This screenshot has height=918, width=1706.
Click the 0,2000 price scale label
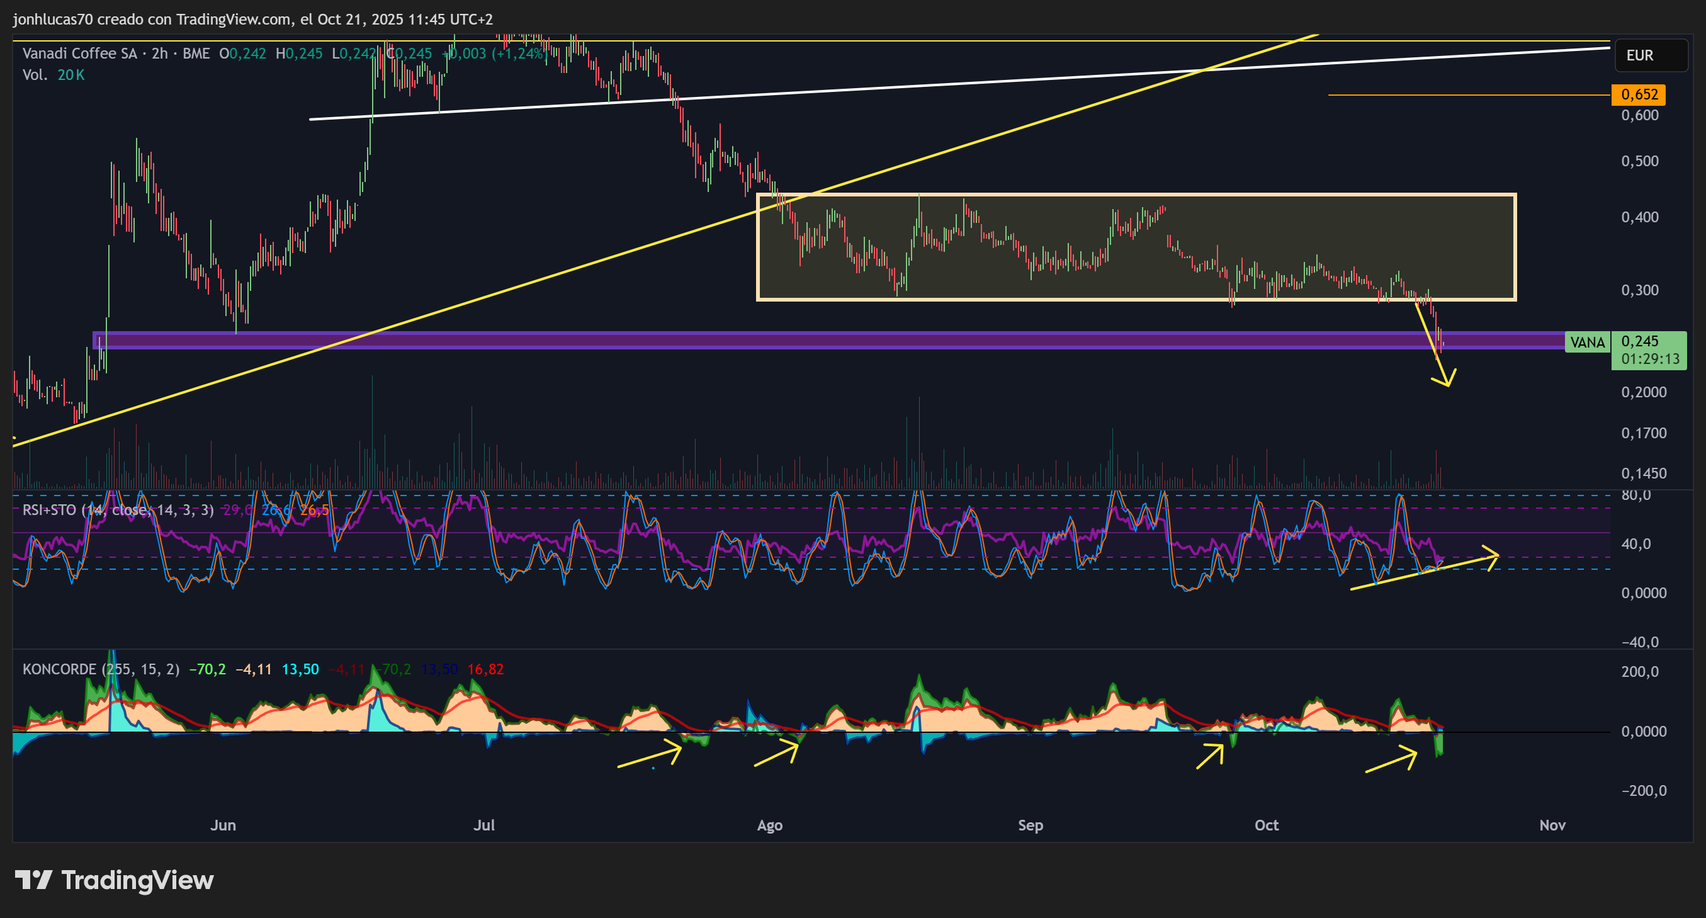point(1644,392)
